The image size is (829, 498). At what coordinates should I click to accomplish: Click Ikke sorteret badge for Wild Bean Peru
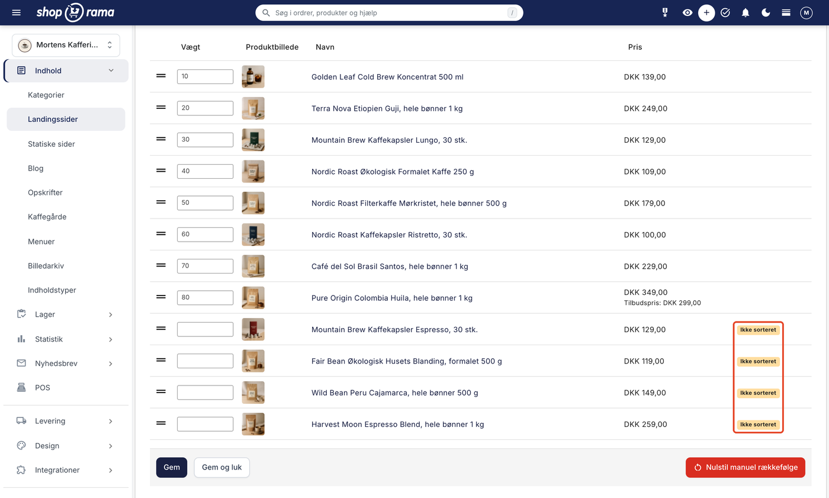[x=759, y=393]
